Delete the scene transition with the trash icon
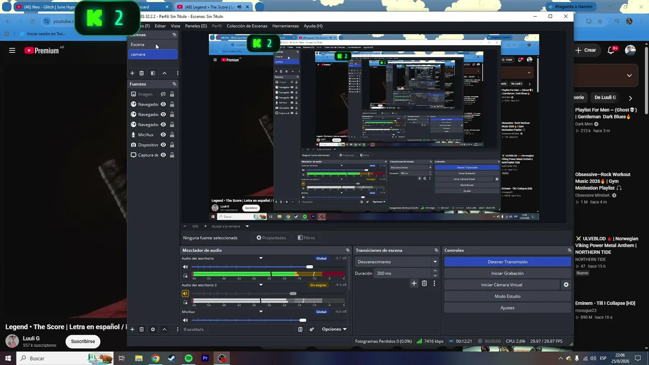Screen dimensions: 649x365 click(x=424, y=283)
